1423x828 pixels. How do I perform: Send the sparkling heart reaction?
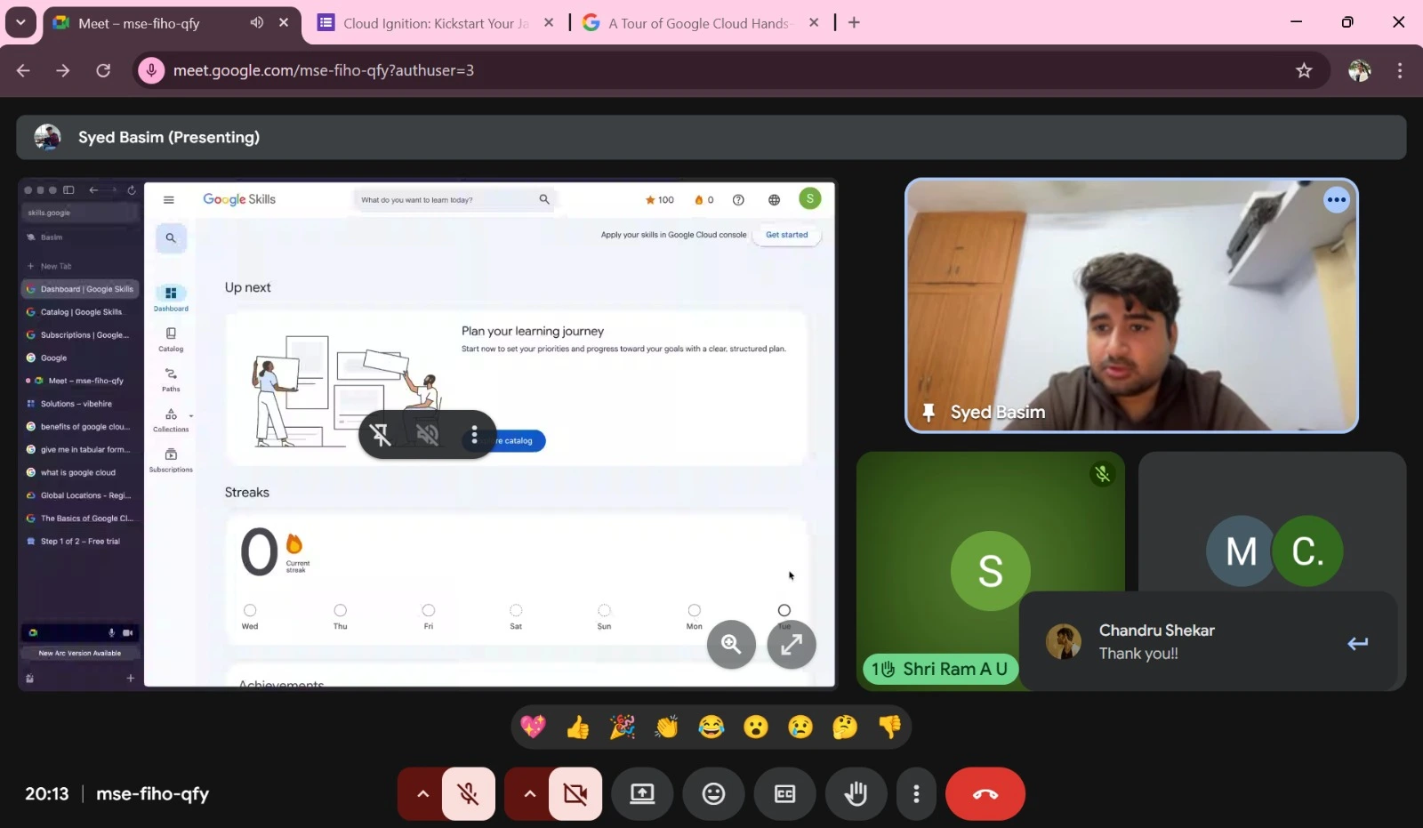tap(533, 728)
